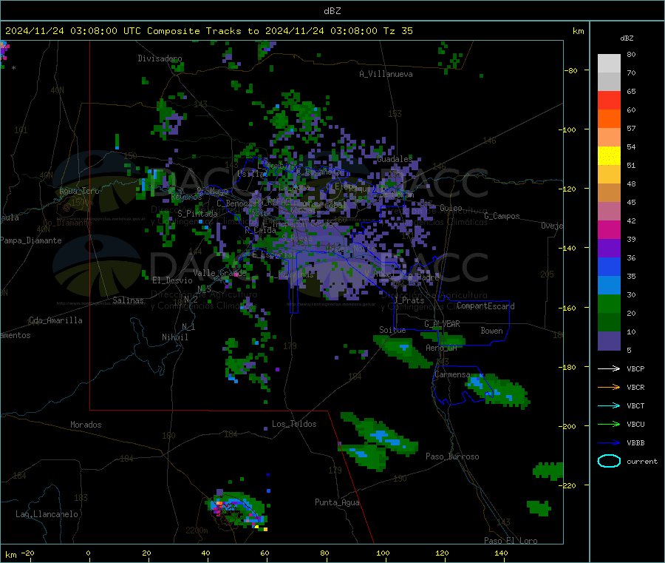
Task: Click the 'Lag.Llancanelo' map label
Action: click(47, 514)
